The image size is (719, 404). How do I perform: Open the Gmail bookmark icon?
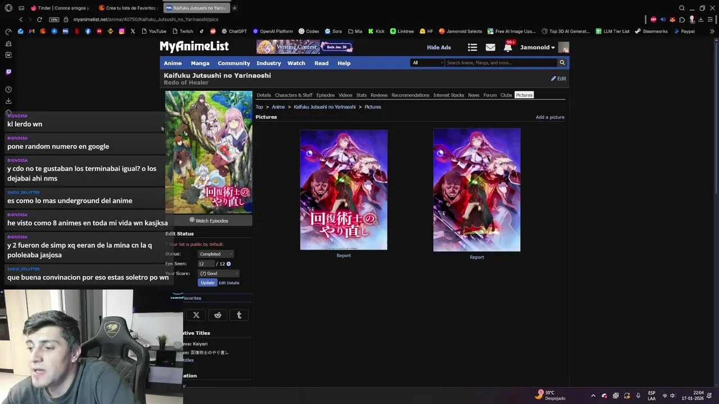[x=31, y=31]
